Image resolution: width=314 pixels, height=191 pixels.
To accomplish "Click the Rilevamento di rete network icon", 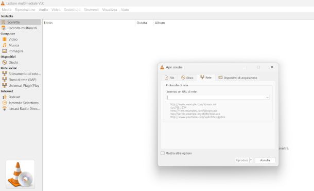I will coord(5,74).
